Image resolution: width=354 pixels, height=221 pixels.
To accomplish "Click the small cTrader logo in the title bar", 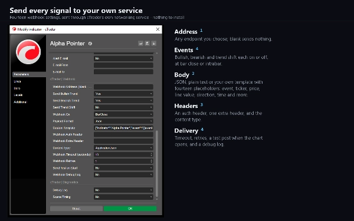I will coord(14,29).
